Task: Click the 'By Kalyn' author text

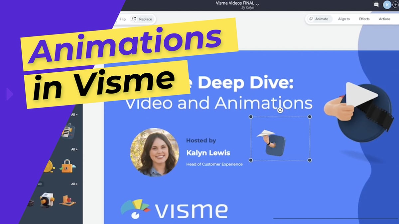Action: (248, 8)
